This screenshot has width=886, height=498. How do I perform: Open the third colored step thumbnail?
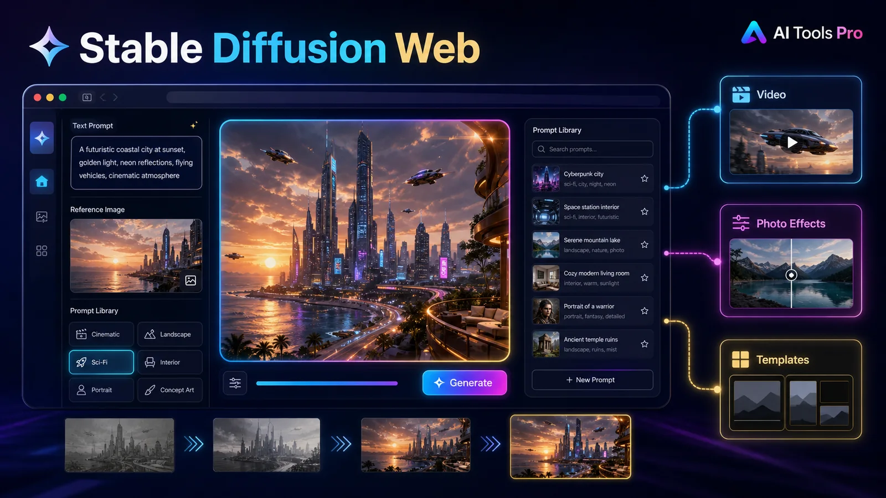tap(416, 445)
